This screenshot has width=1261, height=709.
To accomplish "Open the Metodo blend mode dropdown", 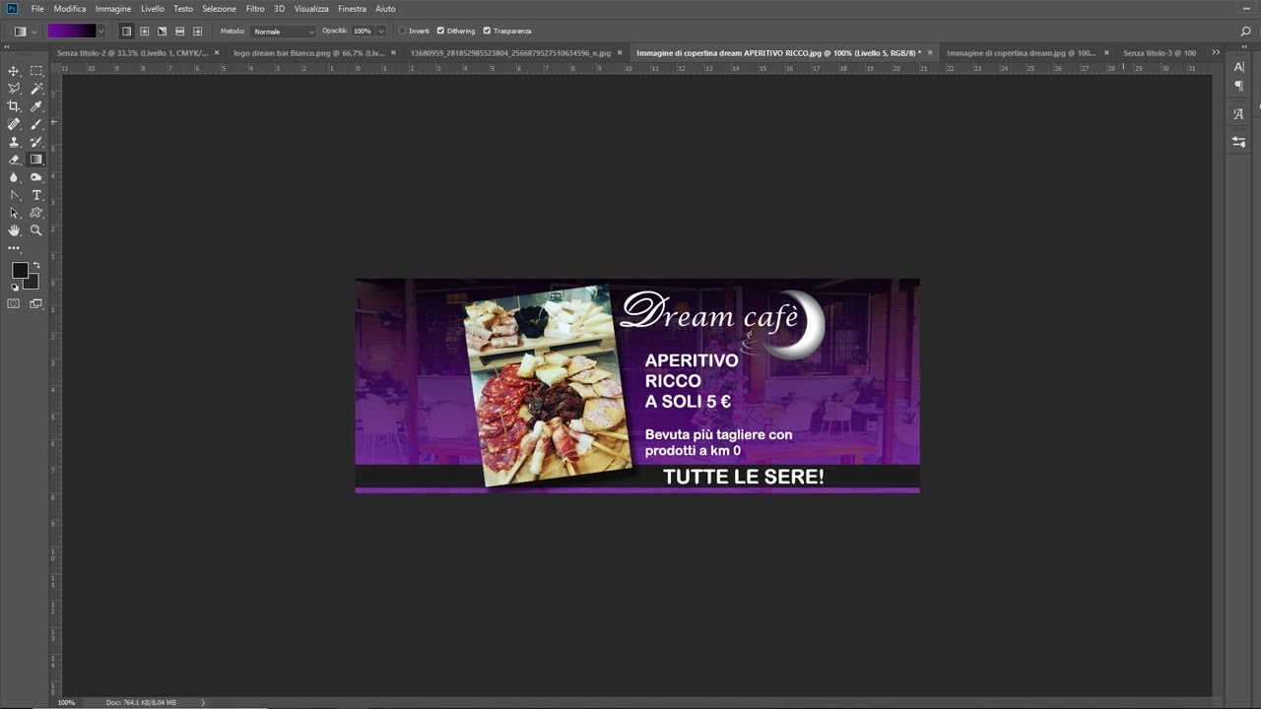I will click(x=283, y=32).
